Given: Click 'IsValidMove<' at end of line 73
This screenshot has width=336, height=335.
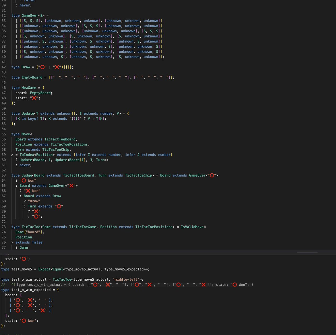Looking at the screenshot, I should (193, 227).
